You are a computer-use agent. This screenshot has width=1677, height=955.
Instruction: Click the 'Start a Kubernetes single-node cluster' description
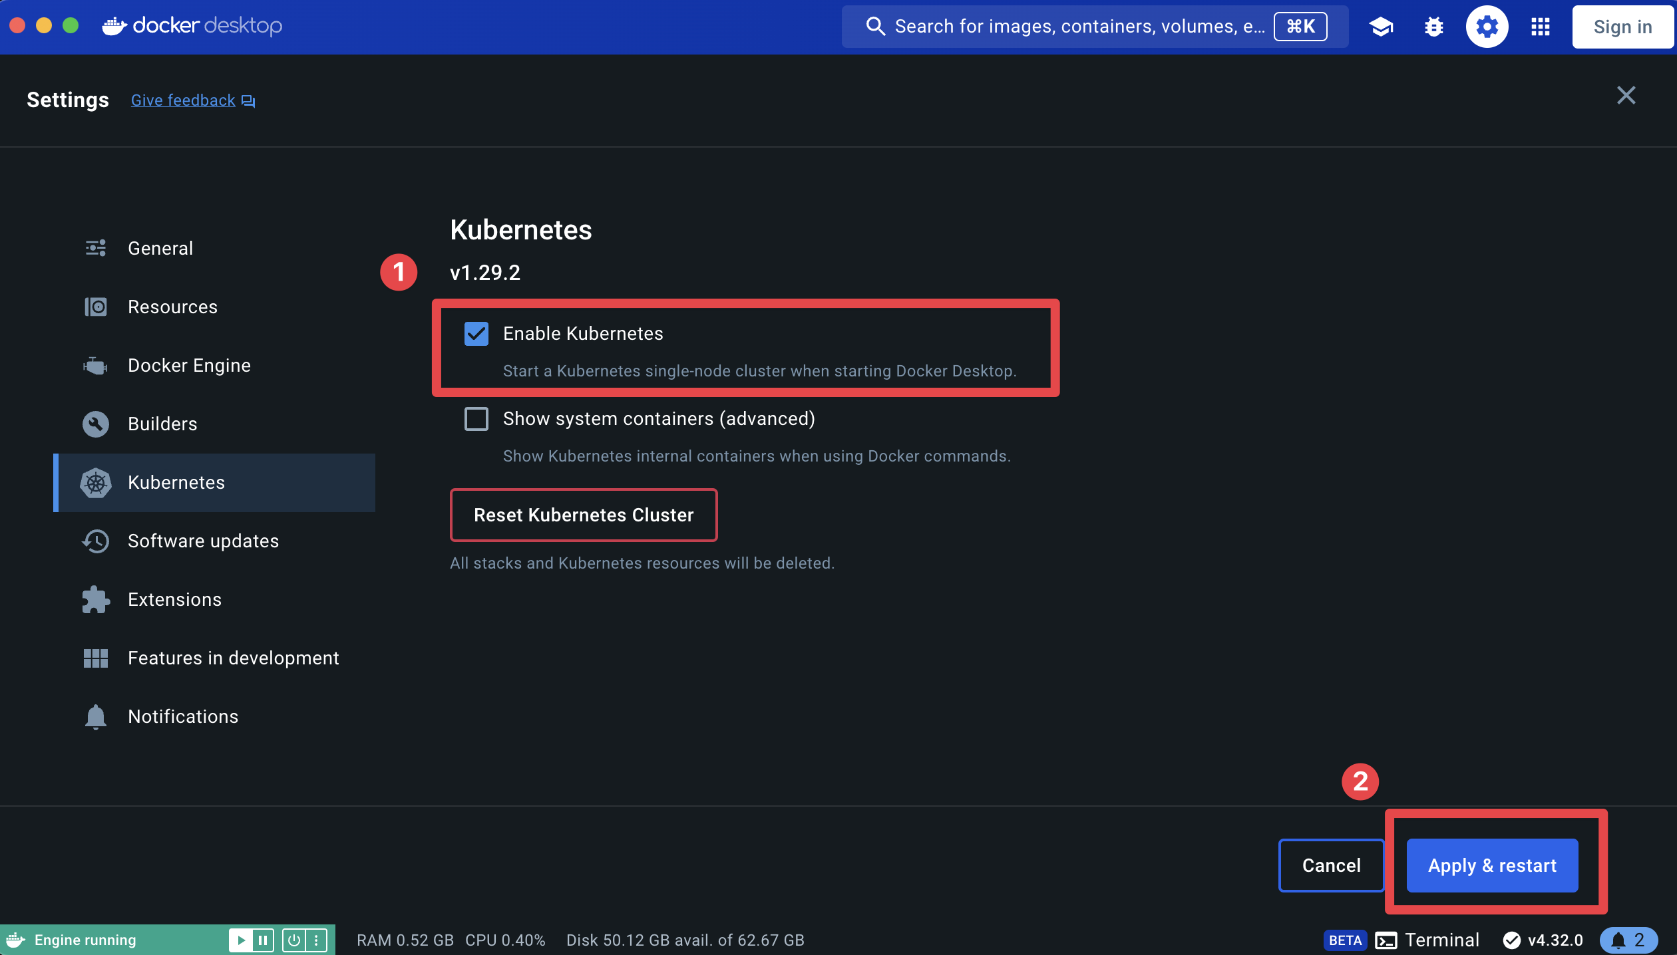coord(760,371)
